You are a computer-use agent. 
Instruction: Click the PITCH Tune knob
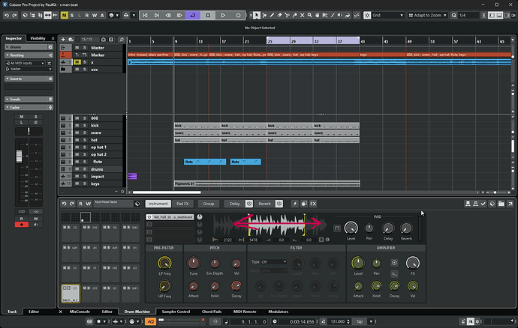[x=193, y=263]
